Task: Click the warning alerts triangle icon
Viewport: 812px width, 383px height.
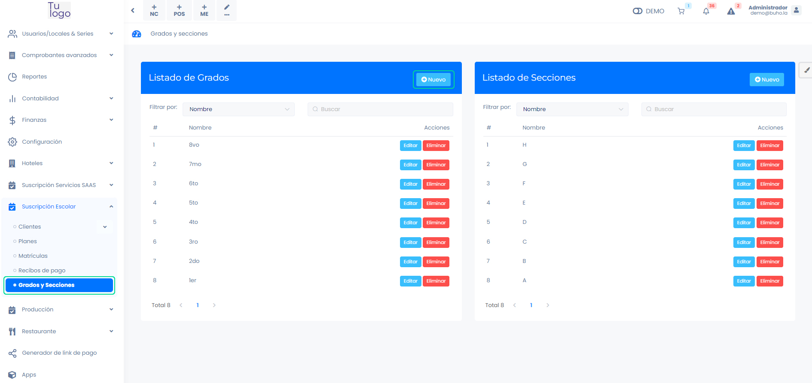Action: 731,11
